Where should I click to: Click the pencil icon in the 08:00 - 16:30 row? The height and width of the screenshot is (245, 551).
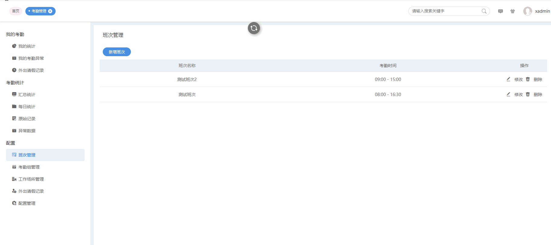(508, 94)
